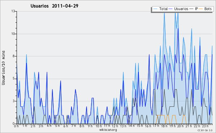Screen dimensions: 216x133
Task: Click the x-axis label '4 h'
Action: 49,126
